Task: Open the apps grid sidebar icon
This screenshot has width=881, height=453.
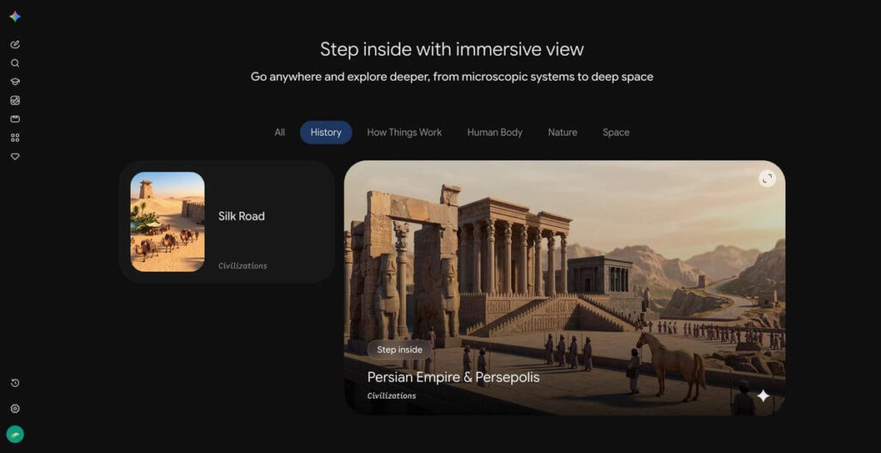Action: (x=15, y=138)
